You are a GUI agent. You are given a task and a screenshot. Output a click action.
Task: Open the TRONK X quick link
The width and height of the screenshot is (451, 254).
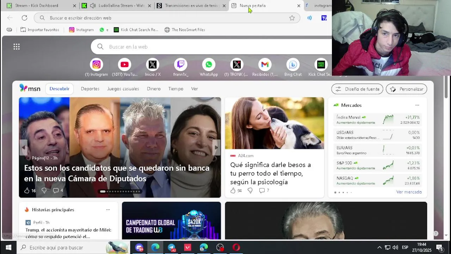click(x=237, y=68)
